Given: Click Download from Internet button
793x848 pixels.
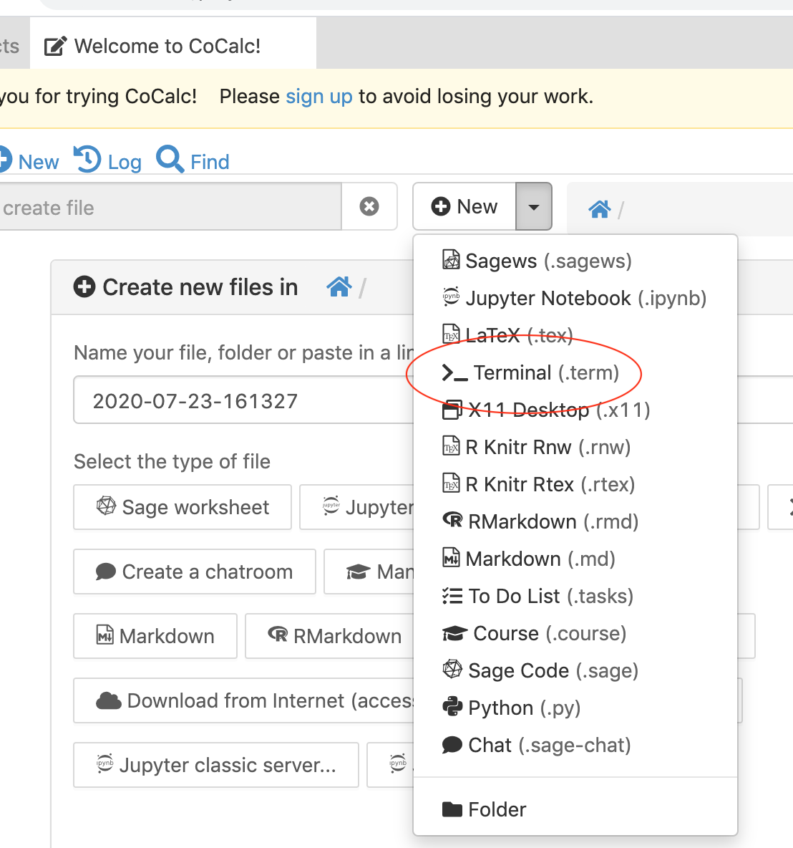Looking at the screenshot, I should [244, 700].
